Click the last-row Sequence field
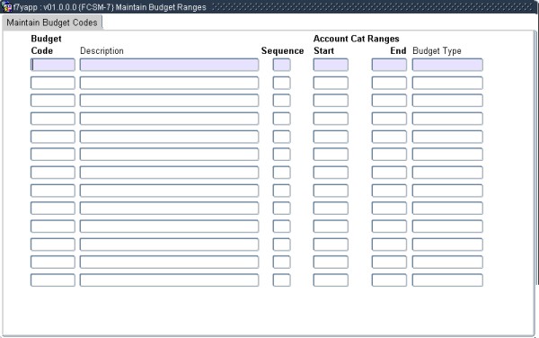The image size is (539, 338). tap(281, 280)
